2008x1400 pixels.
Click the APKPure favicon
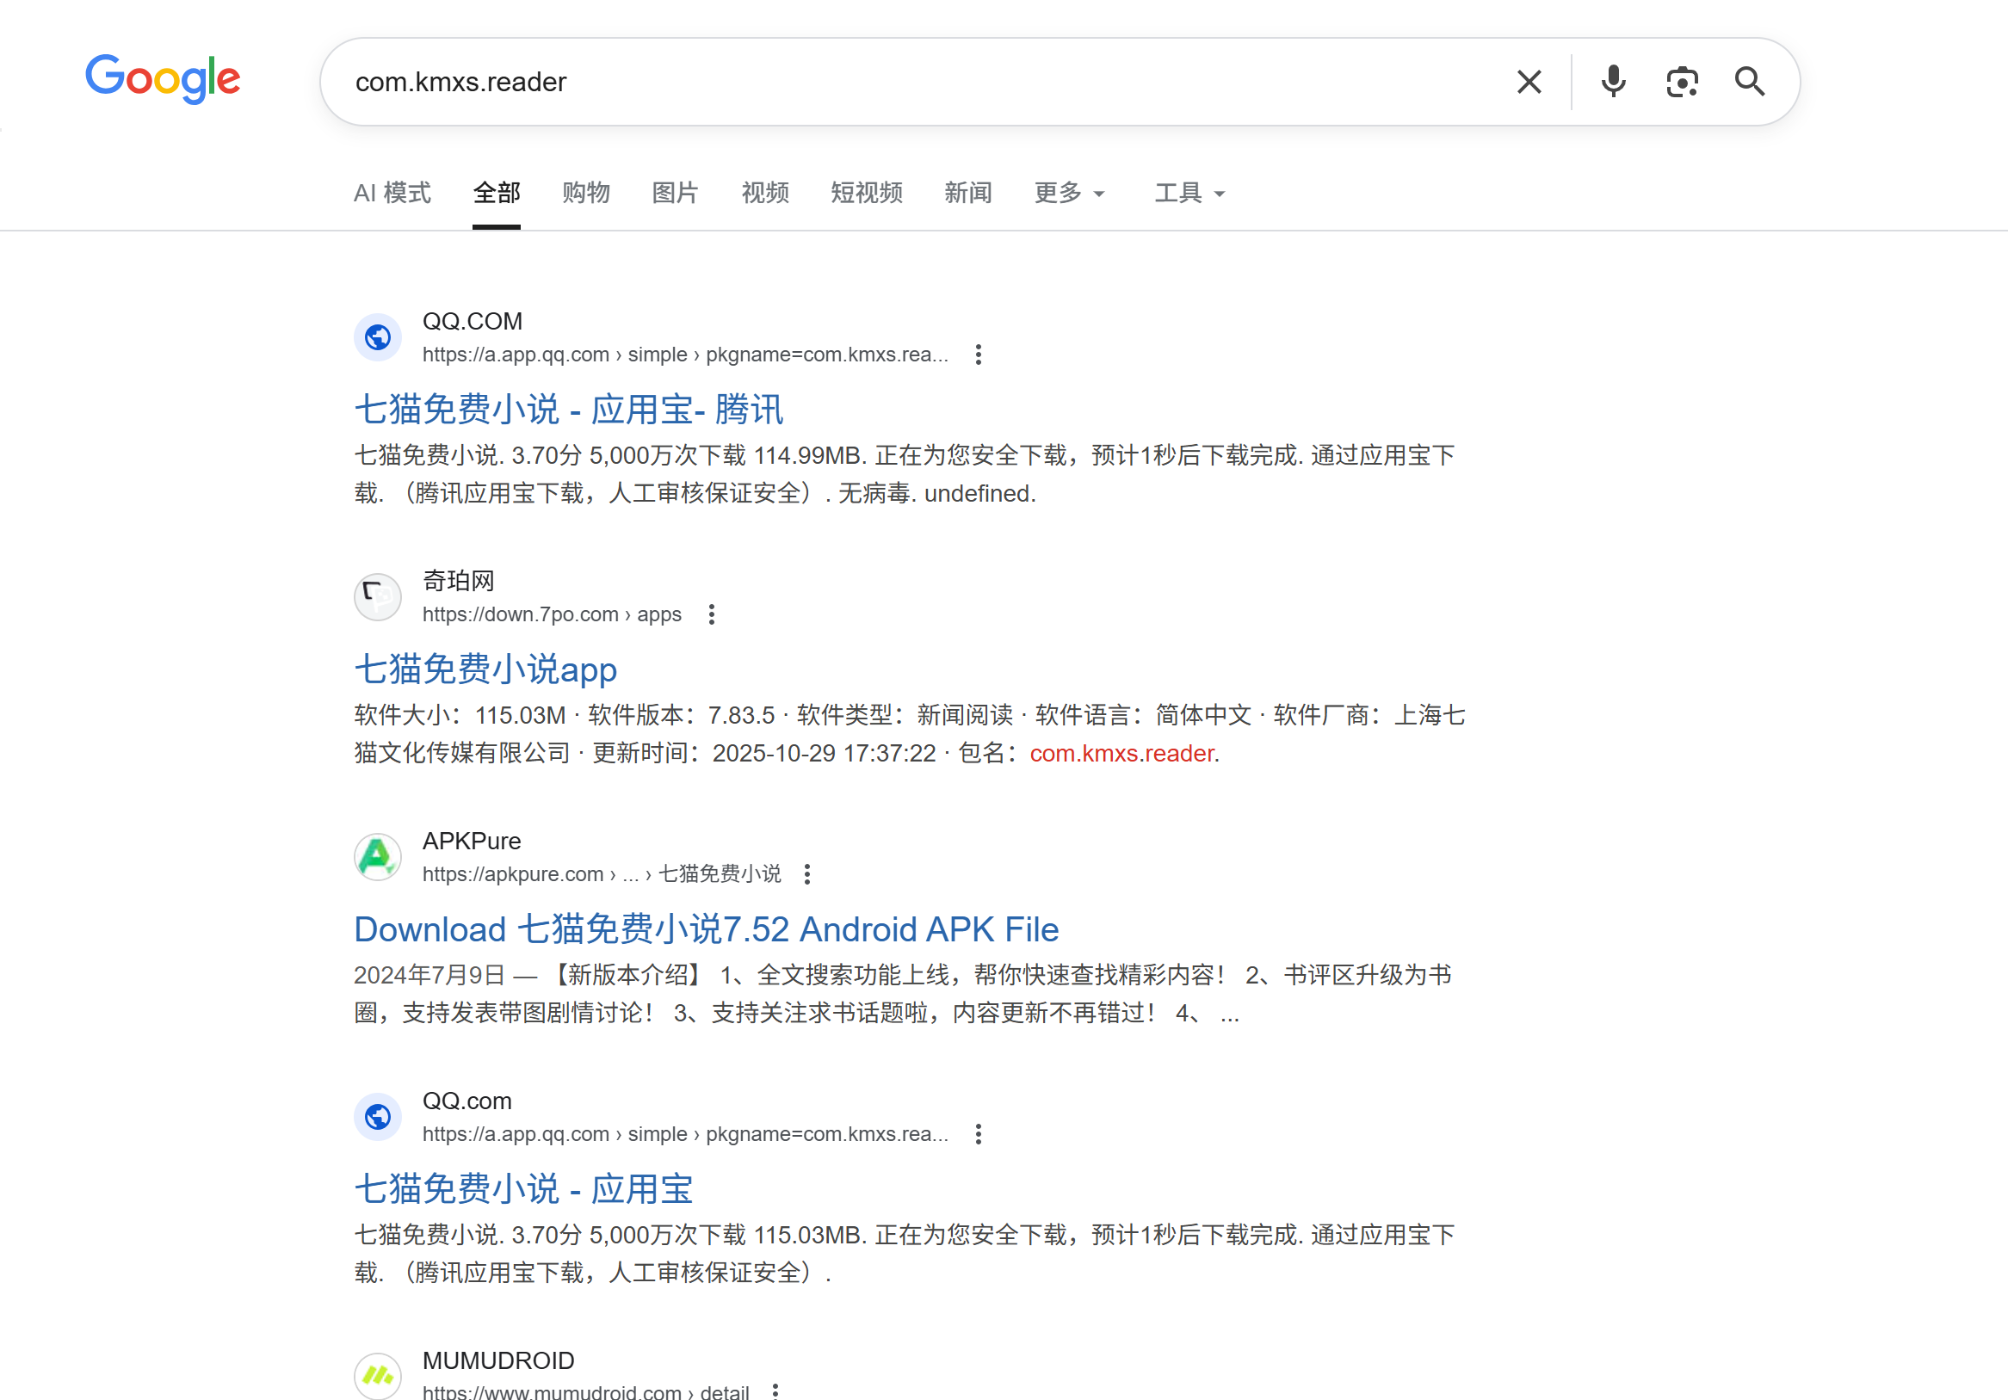[378, 857]
